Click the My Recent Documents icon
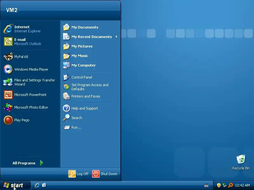The image size is (254, 190). (66, 37)
